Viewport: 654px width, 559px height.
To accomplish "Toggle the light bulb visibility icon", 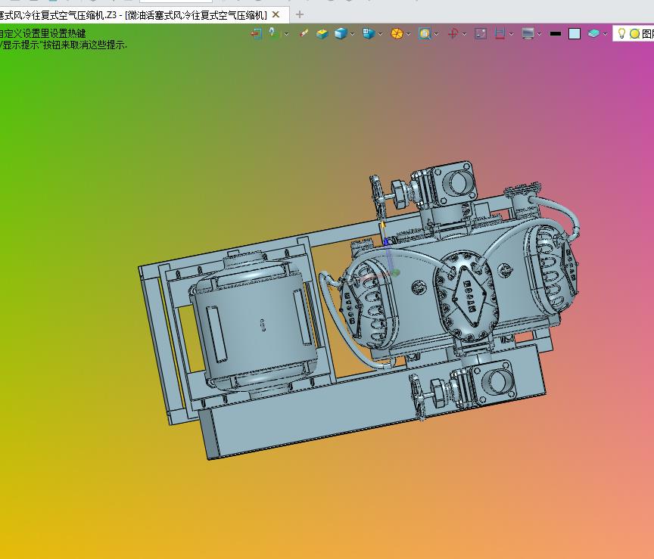I will [x=621, y=33].
